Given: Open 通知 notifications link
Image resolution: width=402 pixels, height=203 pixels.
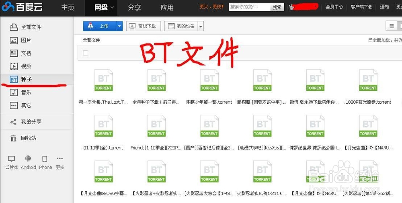Looking at the screenshot, I should (x=384, y=7).
